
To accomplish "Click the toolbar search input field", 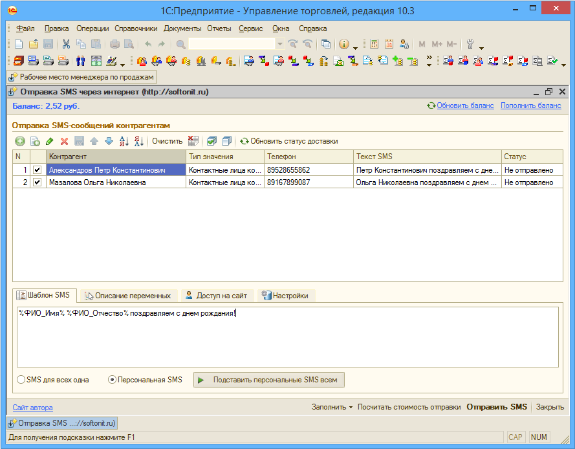I will pyautogui.click(x=232, y=45).
